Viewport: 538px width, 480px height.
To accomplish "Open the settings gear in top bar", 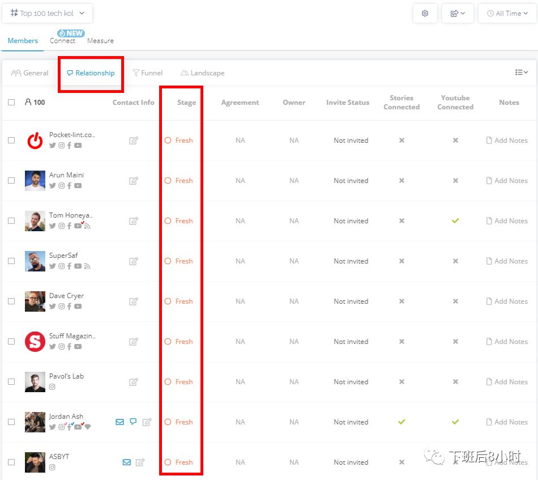I will click(425, 14).
